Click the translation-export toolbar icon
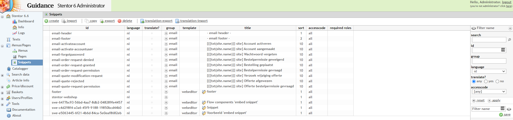The height and width of the screenshot is (120, 513). (x=142, y=21)
